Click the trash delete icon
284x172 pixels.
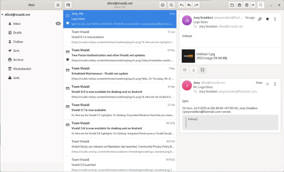[x=247, y=5]
